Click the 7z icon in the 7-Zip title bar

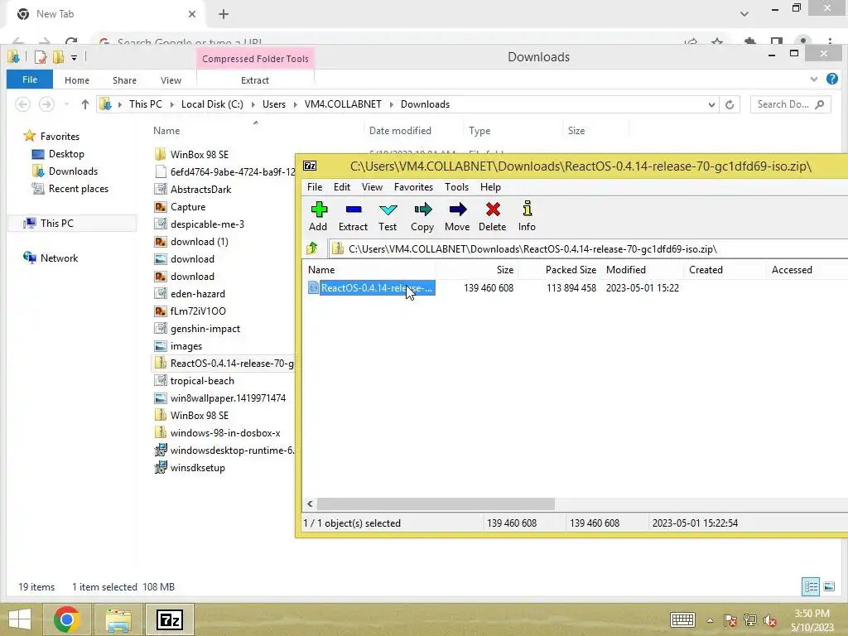click(x=310, y=166)
